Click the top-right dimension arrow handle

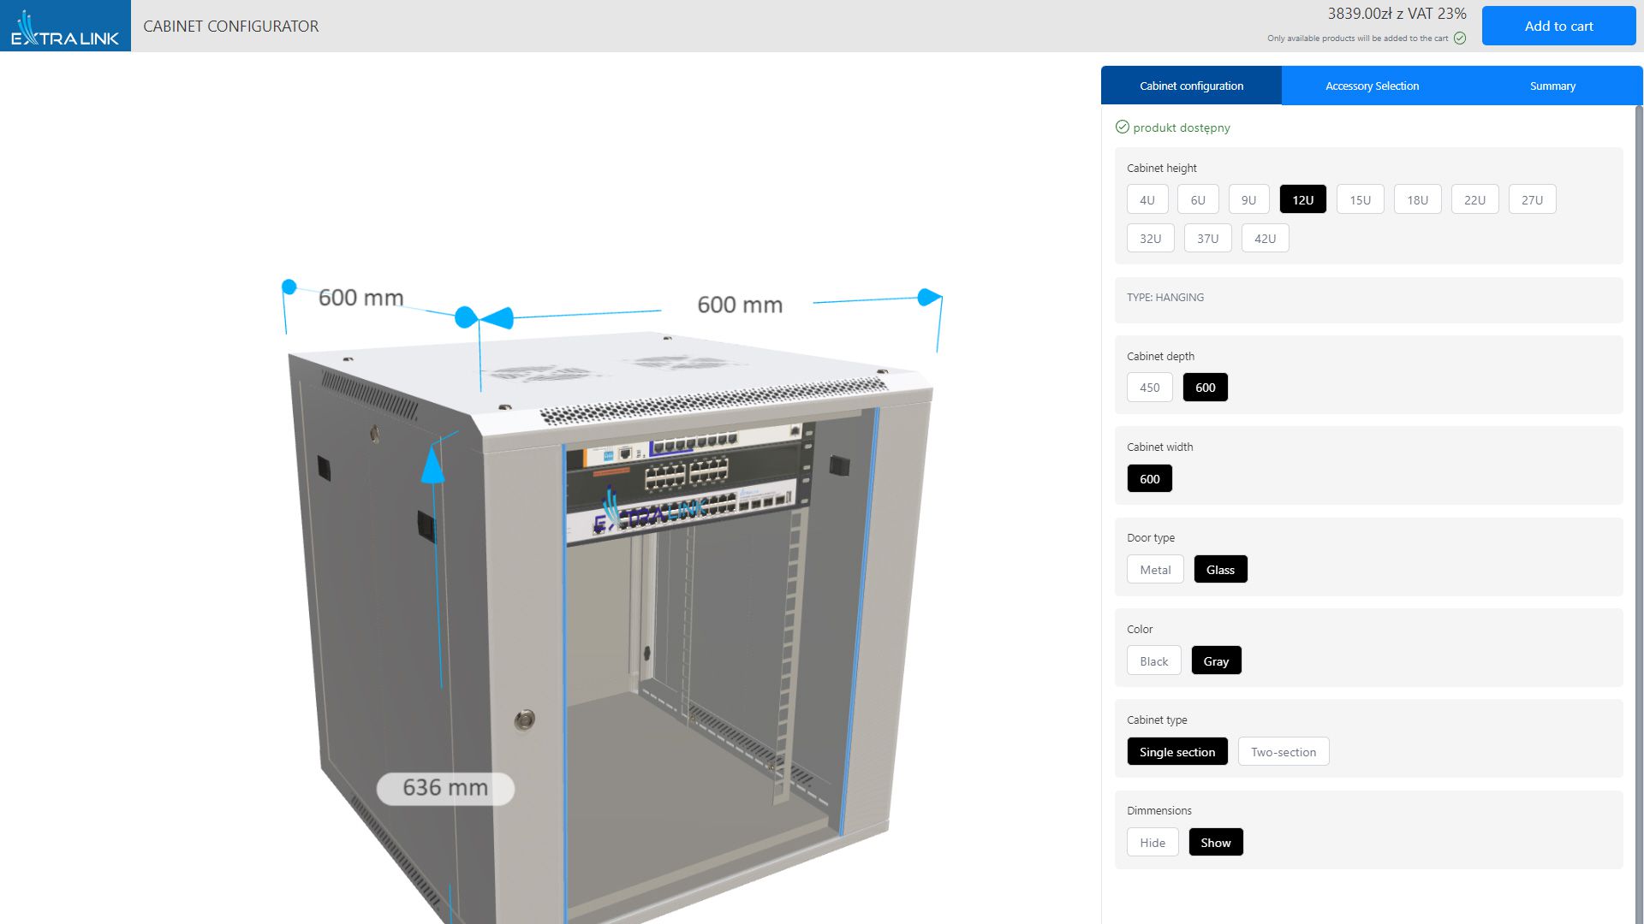coord(929,298)
